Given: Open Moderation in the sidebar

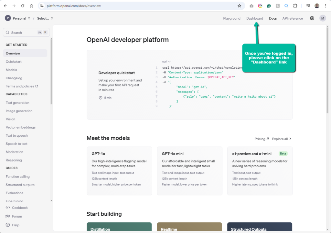Looking at the screenshot, I should [x=15, y=152].
